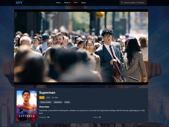Click the Superman video player

(81, 47)
